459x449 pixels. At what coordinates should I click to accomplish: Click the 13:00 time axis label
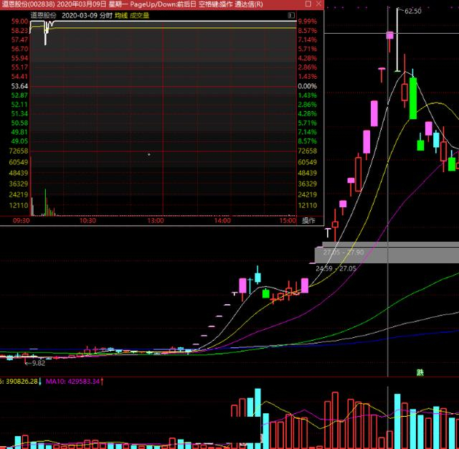point(156,220)
